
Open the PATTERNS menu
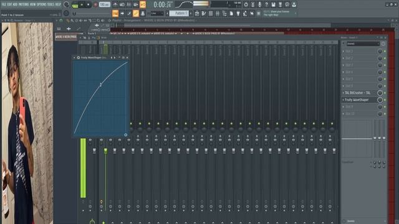[24, 4]
